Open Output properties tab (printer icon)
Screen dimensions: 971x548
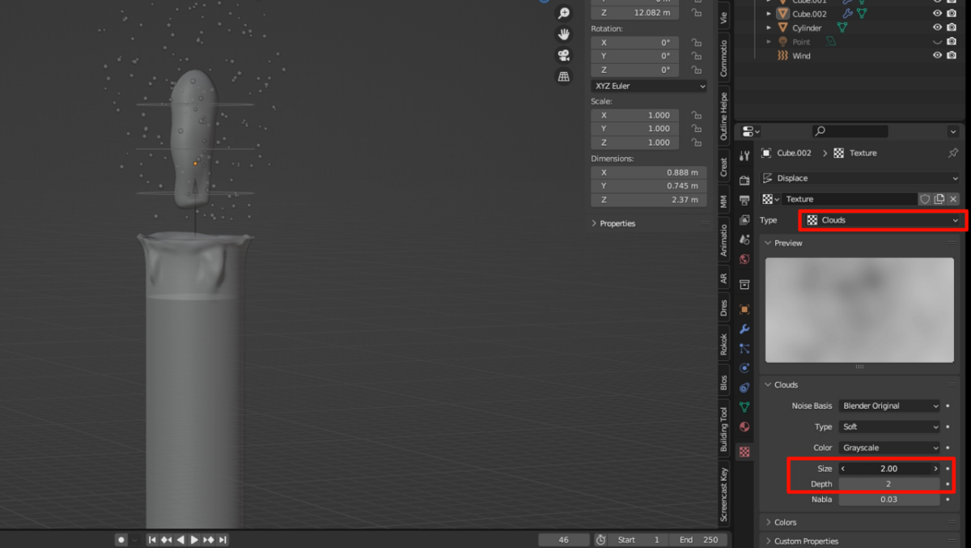(x=744, y=200)
